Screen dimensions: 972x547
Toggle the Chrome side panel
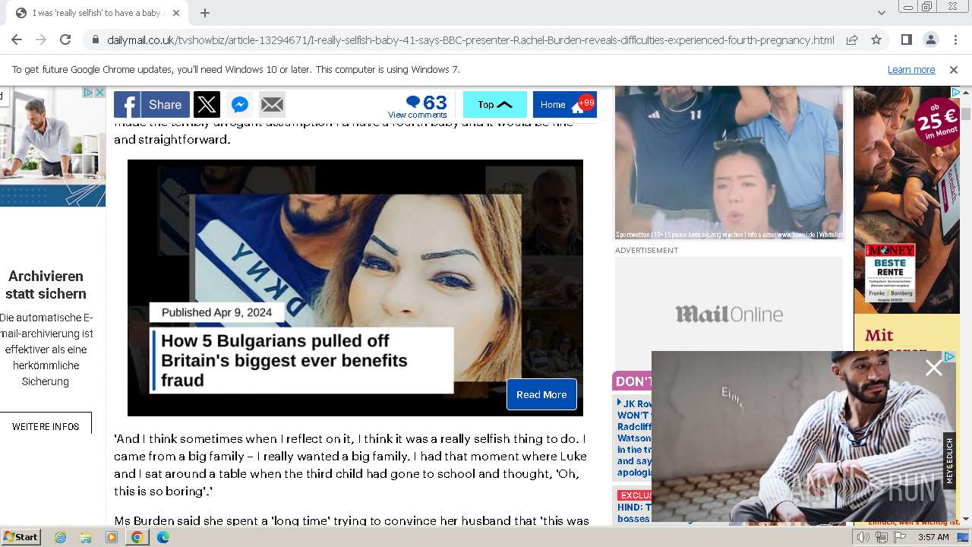(x=906, y=40)
